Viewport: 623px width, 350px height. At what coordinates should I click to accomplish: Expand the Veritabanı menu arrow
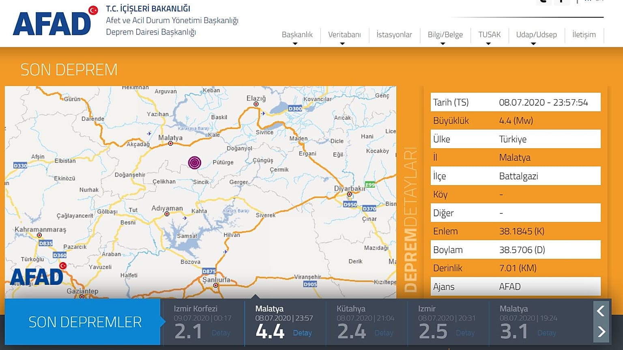(342, 44)
